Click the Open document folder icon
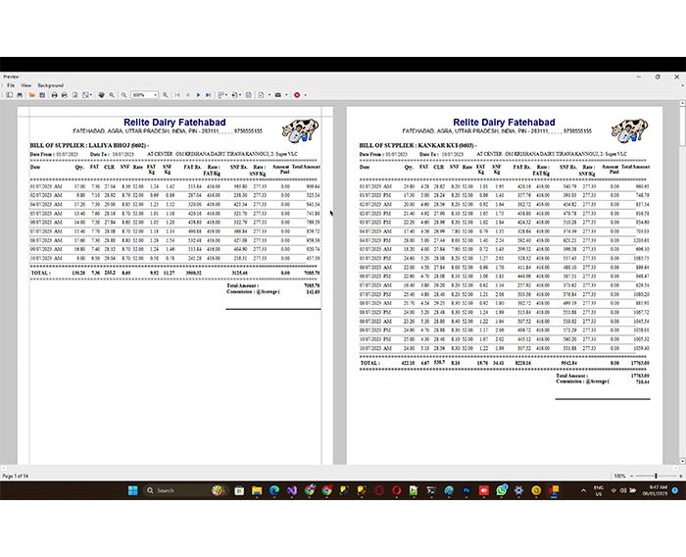This screenshot has width=686, height=557. [32, 95]
